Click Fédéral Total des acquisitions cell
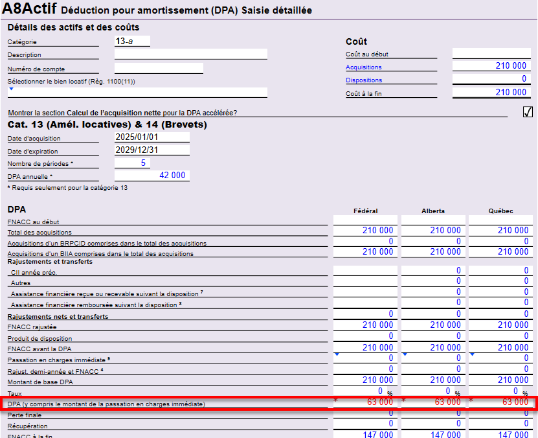 pos(364,231)
